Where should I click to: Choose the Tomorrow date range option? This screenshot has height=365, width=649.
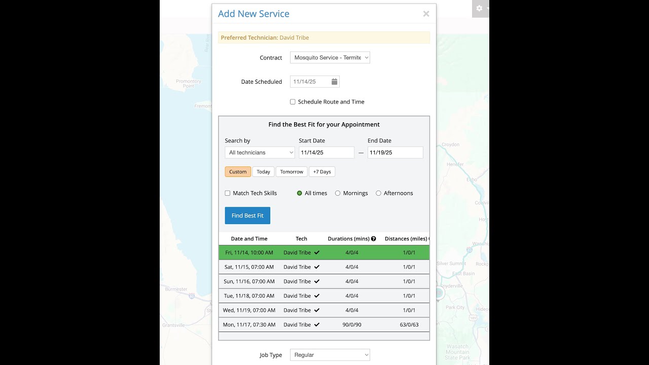tap(292, 172)
